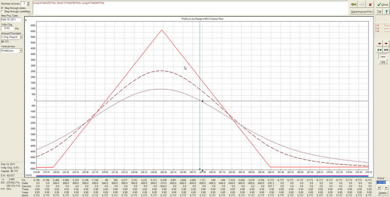Click the lower-right green double-arrow icon

tap(386, 50)
